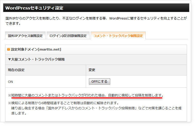Image resolution: width=195 pixels, height=126 pixels.
Task: Select the コメント・トラックバック制限設定 tab
Action: (118, 36)
